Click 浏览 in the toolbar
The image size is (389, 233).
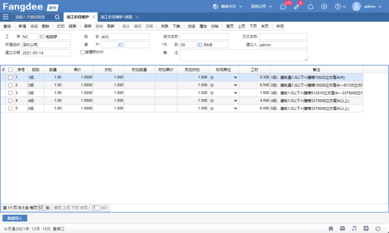[191, 26]
